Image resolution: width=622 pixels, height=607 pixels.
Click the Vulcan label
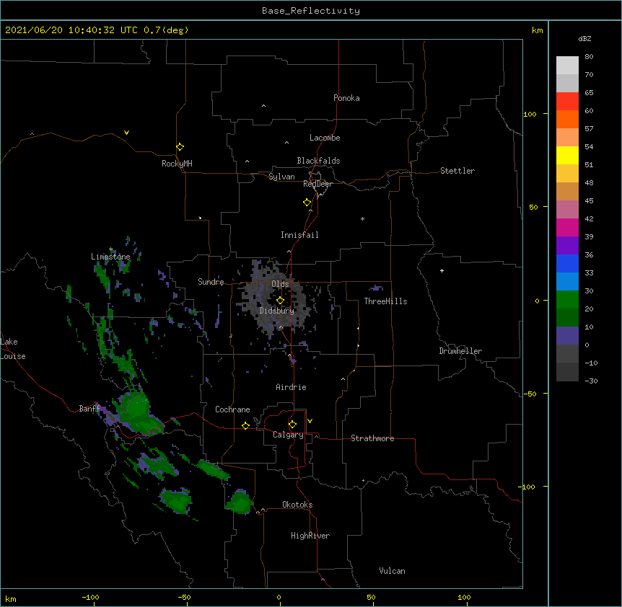pyautogui.click(x=392, y=571)
